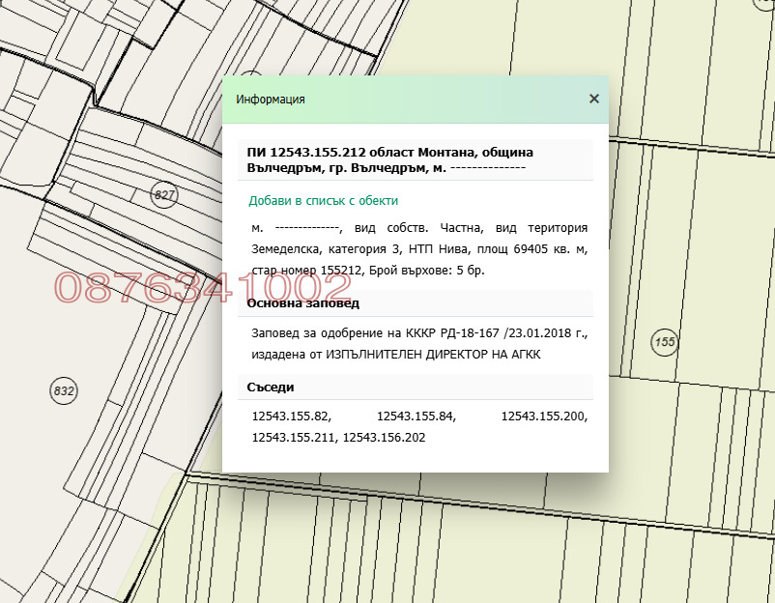Click the circled 832 map label
The image size is (775, 603).
[63, 391]
